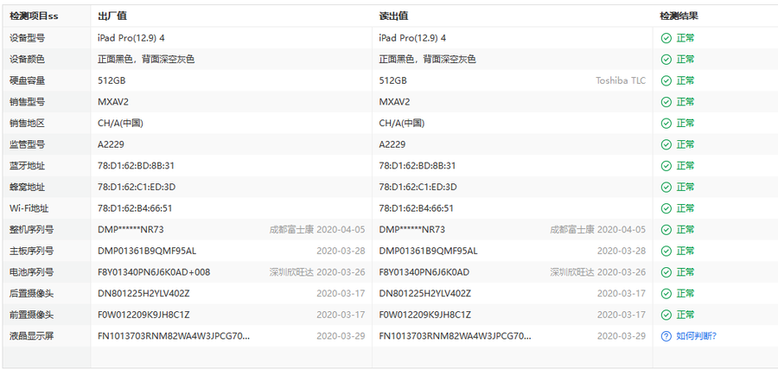Click the question mark icon in 液晶显示屏 row
Viewport: 778px width, 370px height.
666,336
